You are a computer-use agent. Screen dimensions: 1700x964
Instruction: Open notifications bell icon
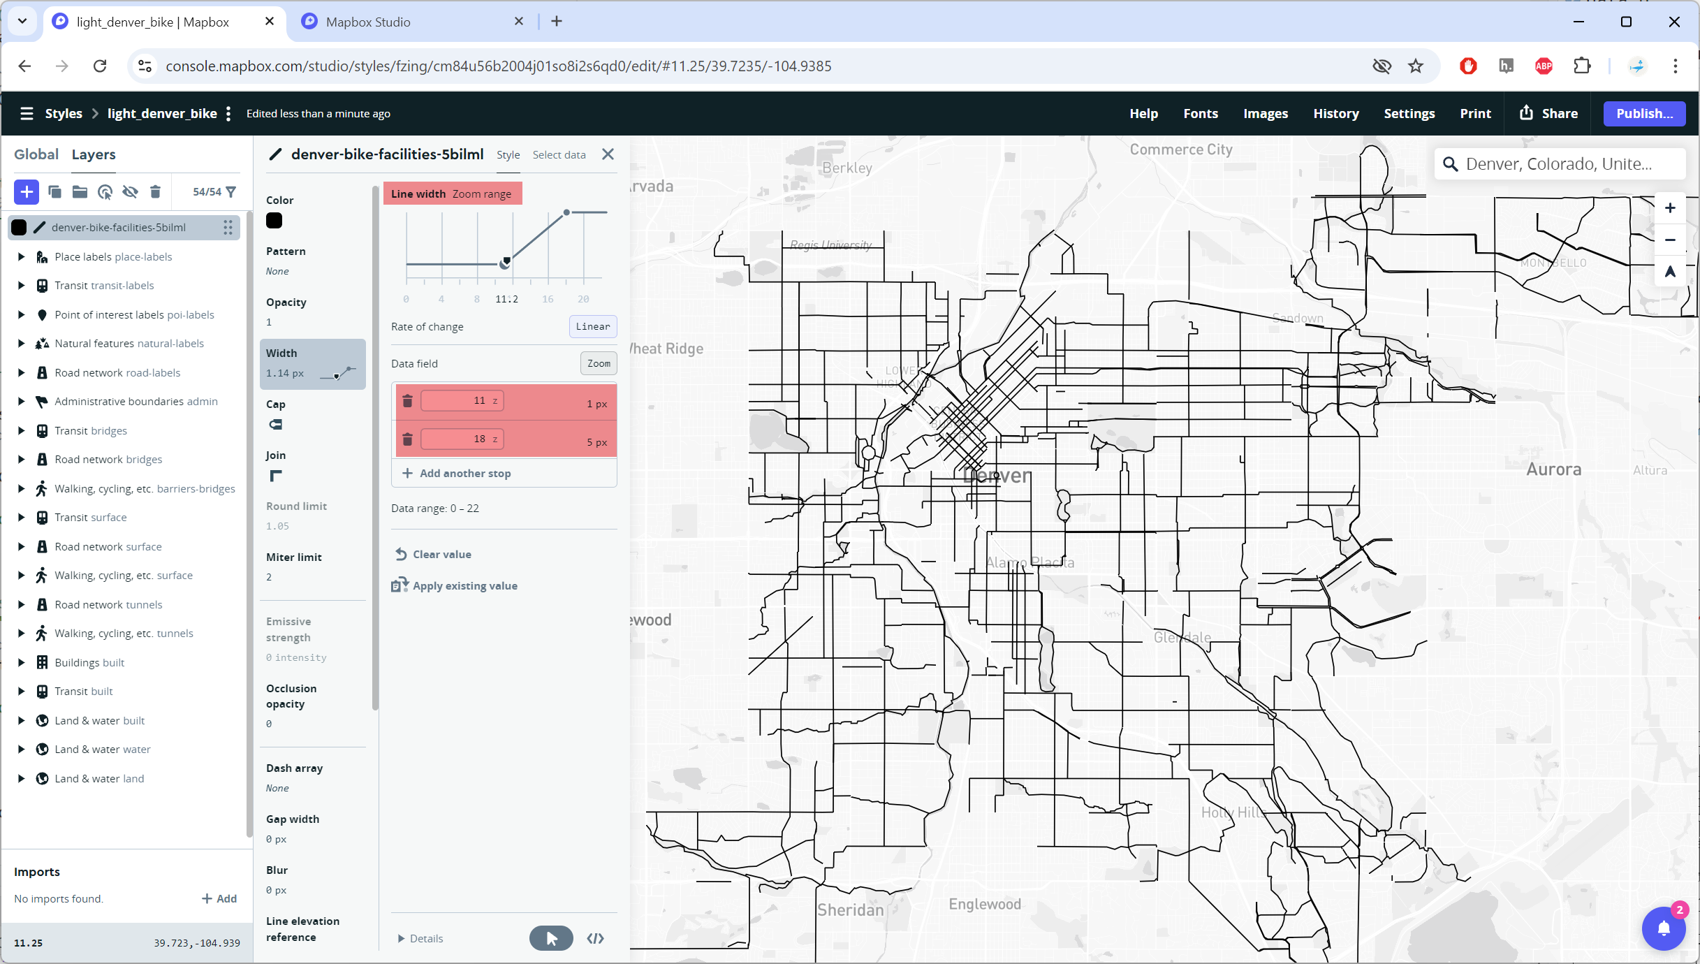1664,928
